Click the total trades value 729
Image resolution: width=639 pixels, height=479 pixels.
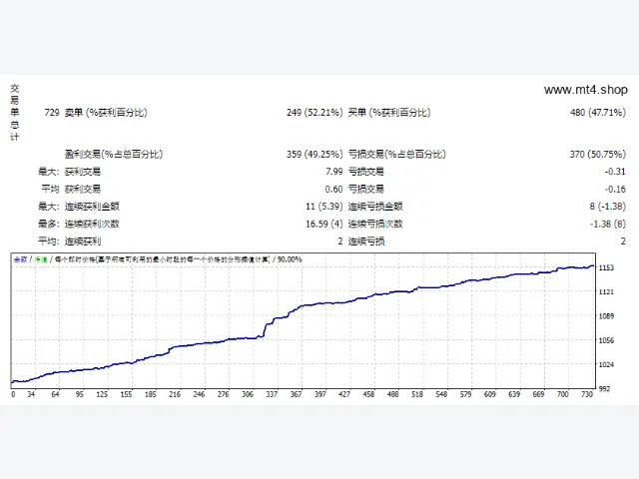point(52,113)
